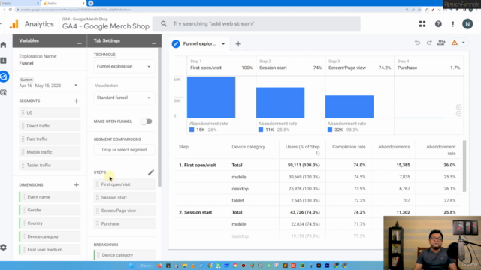
Task: Click the Device category breakdown chip
Action: click(125, 255)
